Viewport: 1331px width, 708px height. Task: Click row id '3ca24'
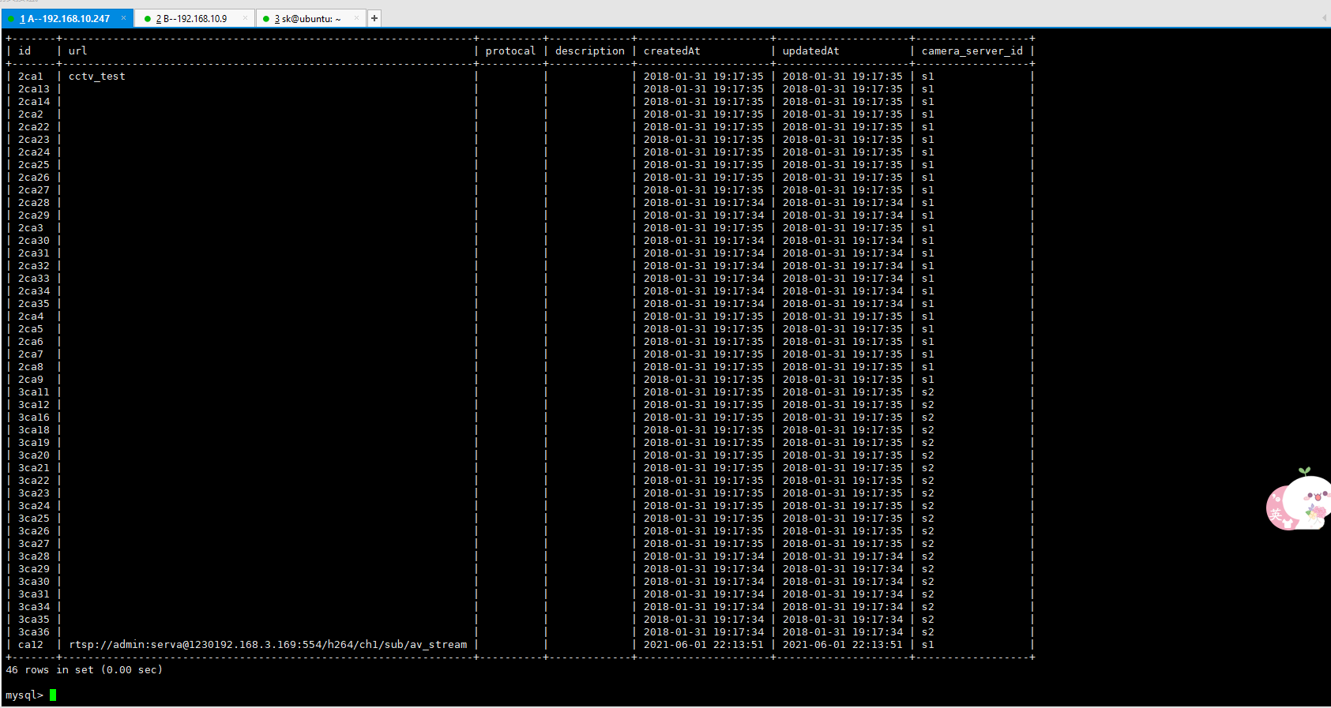(x=34, y=506)
